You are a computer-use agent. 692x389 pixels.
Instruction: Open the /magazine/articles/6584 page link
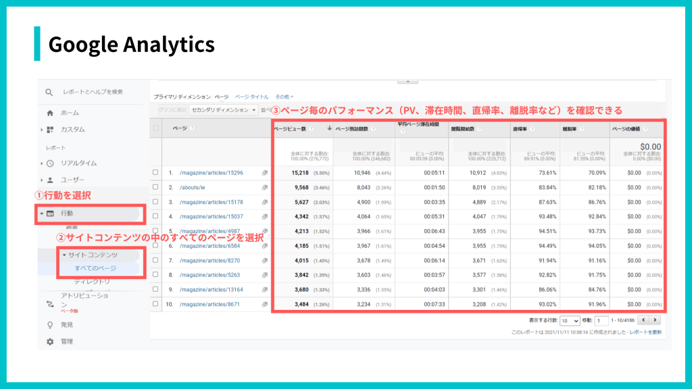point(209,246)
